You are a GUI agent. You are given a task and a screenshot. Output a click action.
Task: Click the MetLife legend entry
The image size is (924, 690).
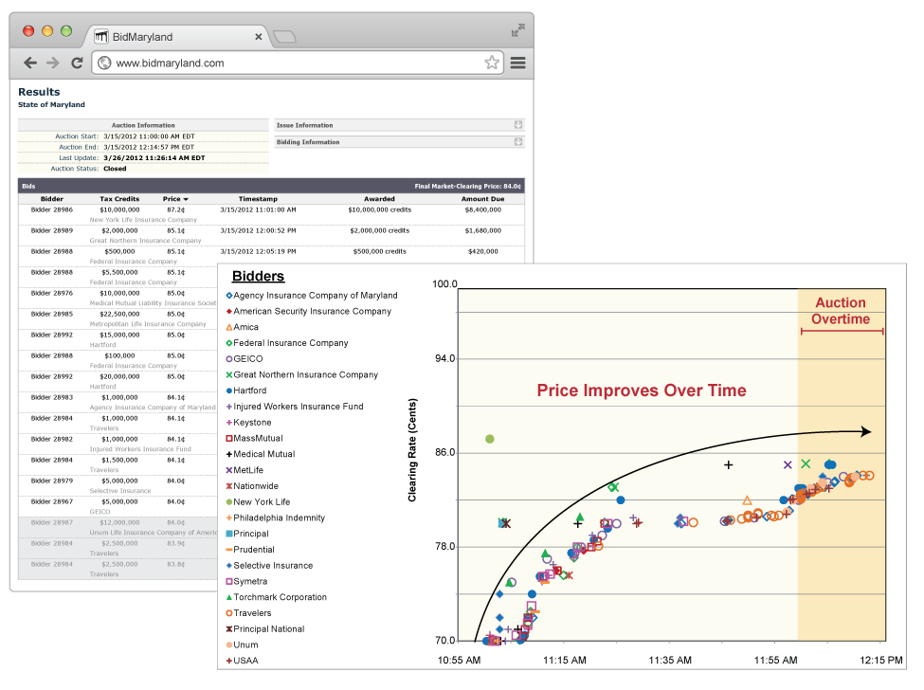point(245,470)
